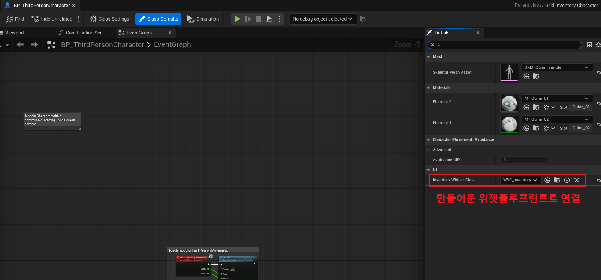
Task: Switch details to property matrix table view
Action: coord(589,45)
